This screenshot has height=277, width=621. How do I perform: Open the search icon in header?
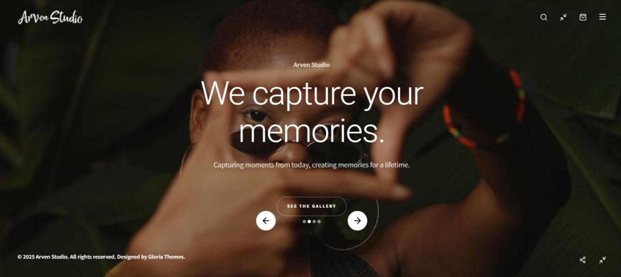tap(543, 17)
